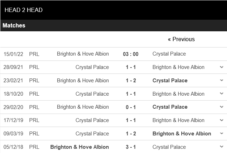Open bold Crystal Palace in 29/02/20 match
Viewport: 227px width, 153px height.
point(170,107)
